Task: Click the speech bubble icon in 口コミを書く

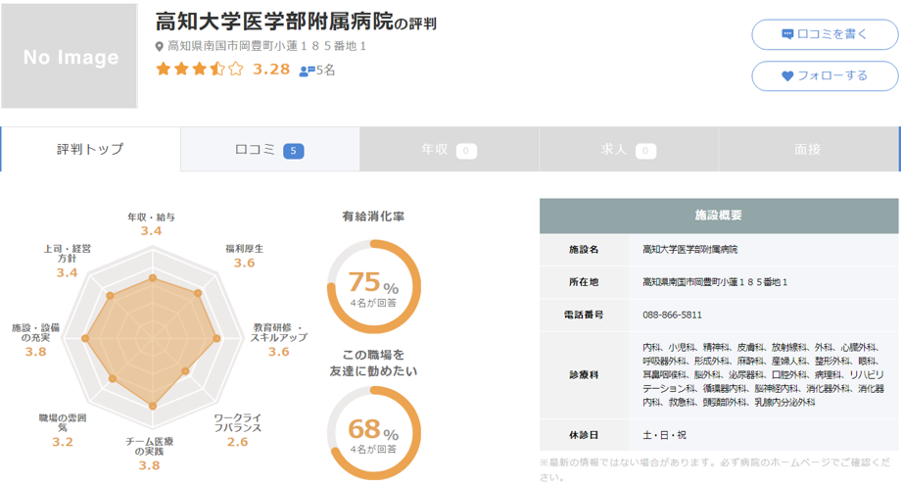Action: point(787,34)
